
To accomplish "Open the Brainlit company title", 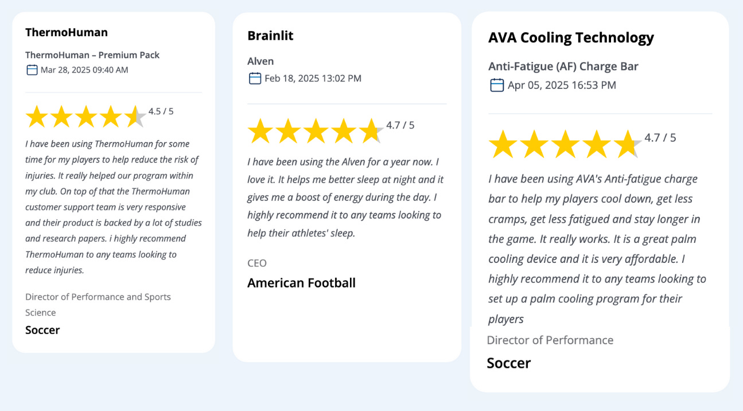I will point(270,36).
